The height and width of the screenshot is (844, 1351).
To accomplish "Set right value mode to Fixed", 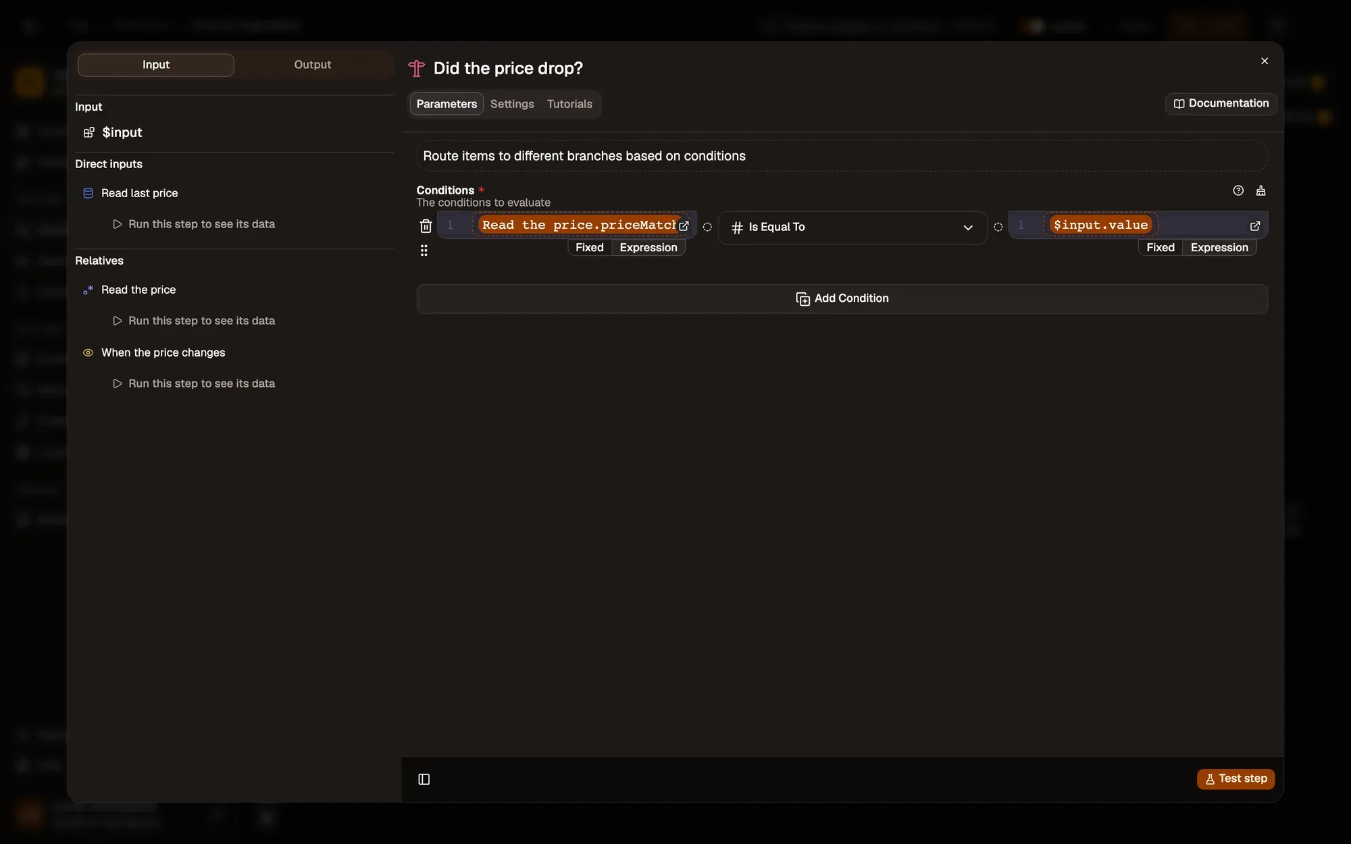I will click(1161, 248).
